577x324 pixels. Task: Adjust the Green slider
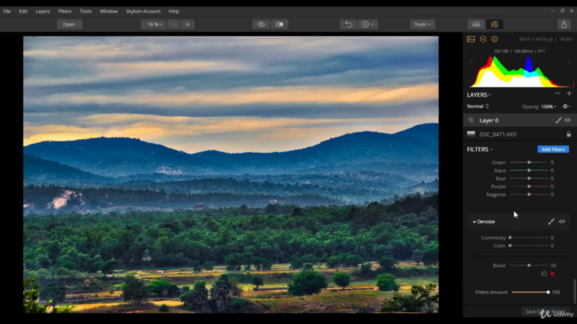point(529,162)
